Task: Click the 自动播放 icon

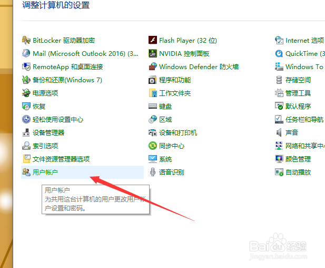Action: point(279,172)
